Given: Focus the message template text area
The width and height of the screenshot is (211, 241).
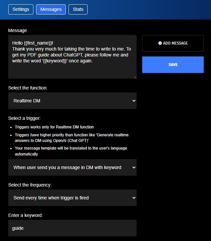Looking at the screenshot, I should (x=72, y=57).
